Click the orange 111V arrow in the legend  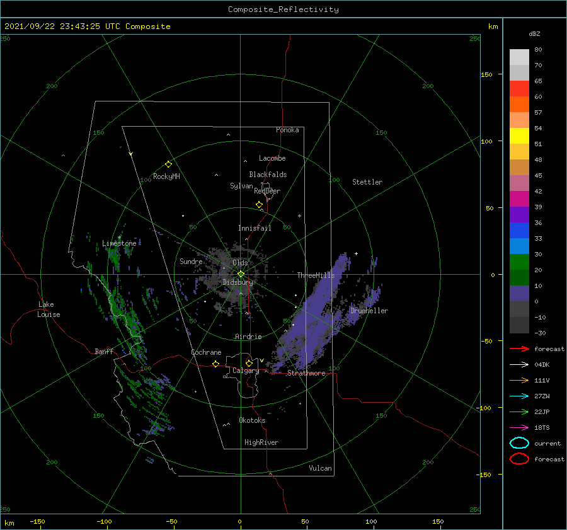click(x=519, y=380)
